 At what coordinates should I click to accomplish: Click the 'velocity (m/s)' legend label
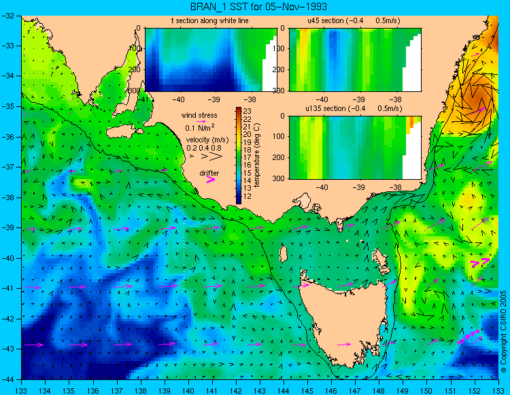207,140
